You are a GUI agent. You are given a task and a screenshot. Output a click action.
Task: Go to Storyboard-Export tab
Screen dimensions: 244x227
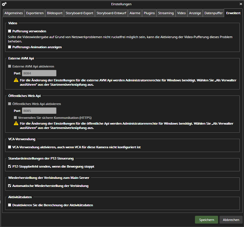click(80, 13)
